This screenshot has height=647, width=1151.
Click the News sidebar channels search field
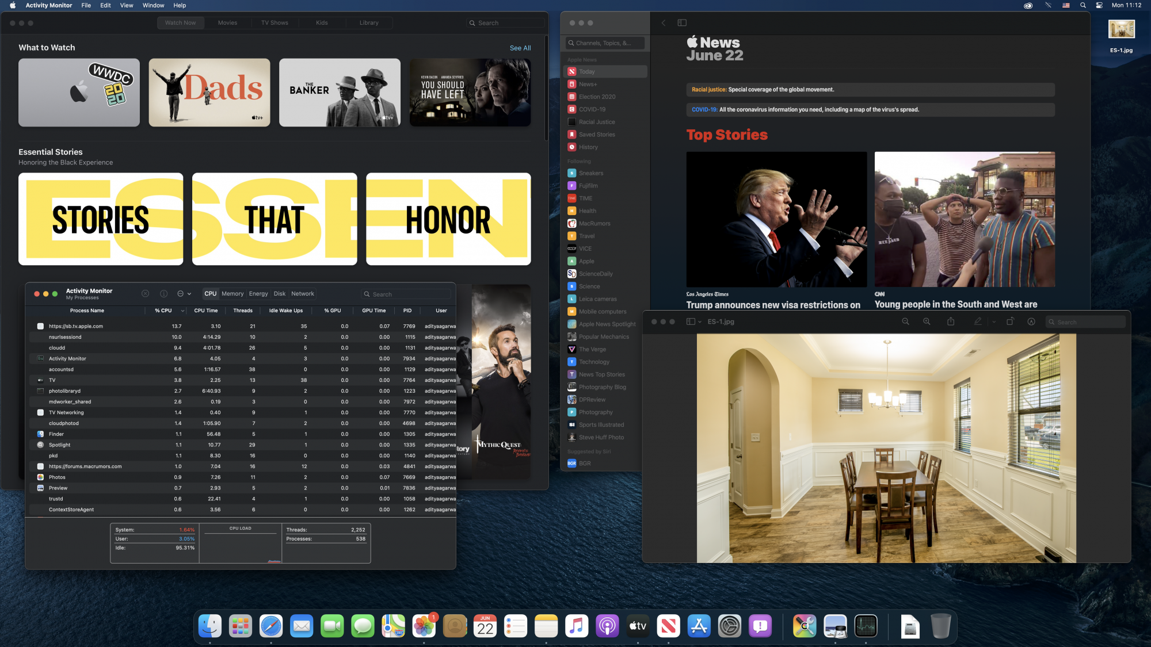(605, 43)
